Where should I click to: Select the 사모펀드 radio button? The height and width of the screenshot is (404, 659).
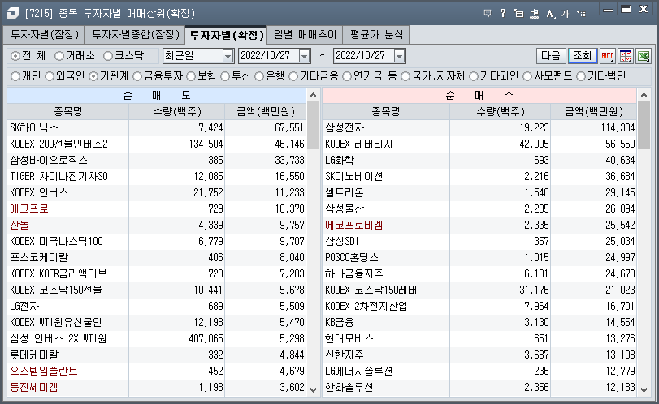coord(527,76)
